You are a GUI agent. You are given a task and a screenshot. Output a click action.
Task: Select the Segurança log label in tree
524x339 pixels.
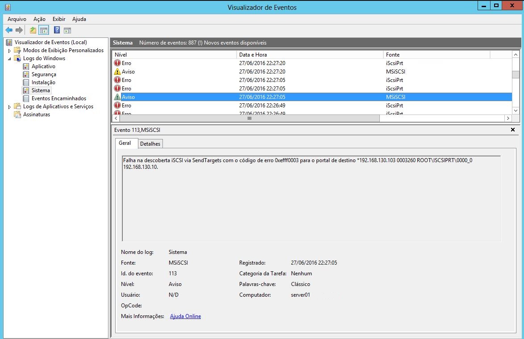44,74
